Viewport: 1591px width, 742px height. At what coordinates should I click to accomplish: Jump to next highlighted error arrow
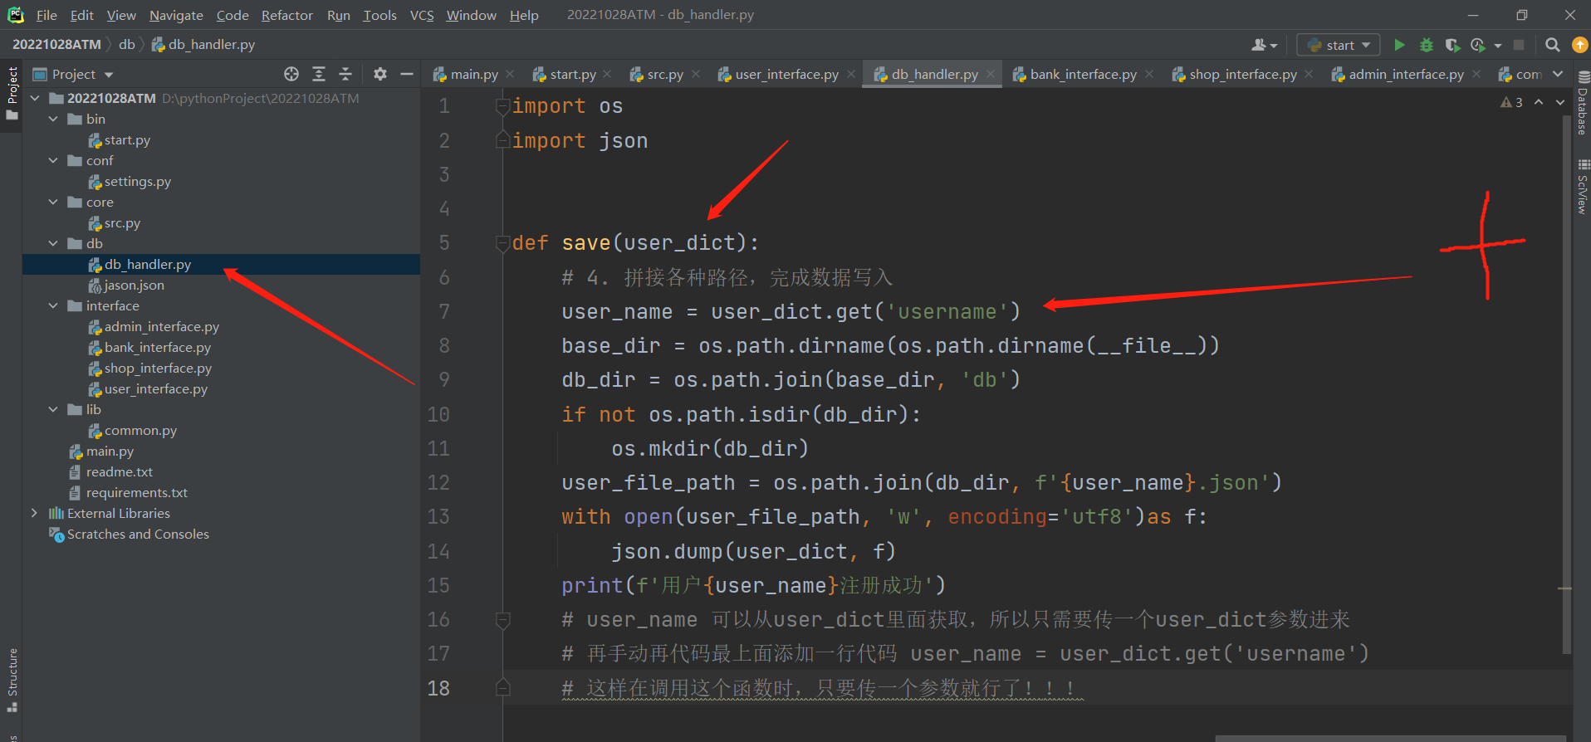pyautogui.click(x=1560, y=102)
